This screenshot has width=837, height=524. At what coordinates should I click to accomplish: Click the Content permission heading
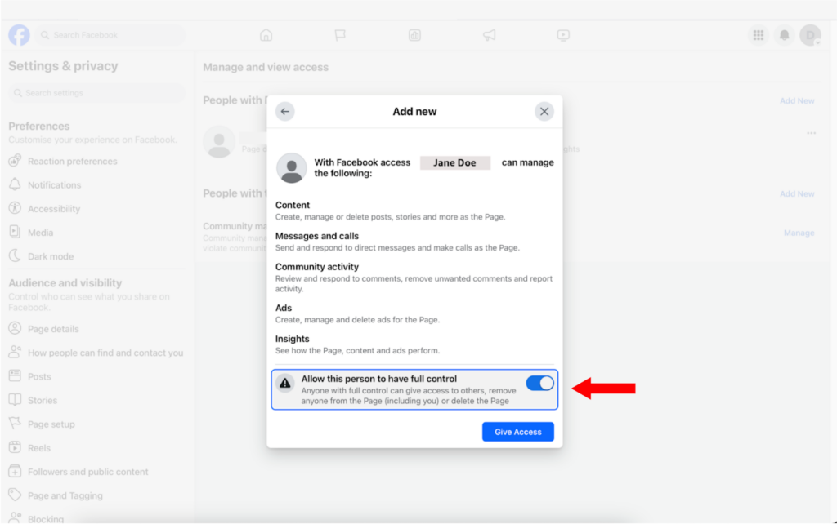tap(293, 205)
